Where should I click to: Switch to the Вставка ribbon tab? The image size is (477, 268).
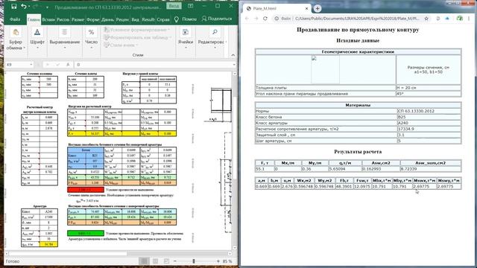tap(48, 19)
